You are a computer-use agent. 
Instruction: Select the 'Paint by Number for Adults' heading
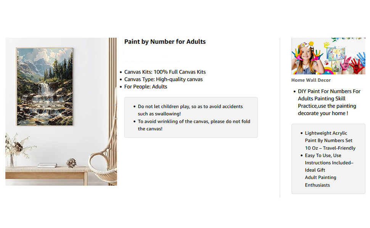[165, 41]
